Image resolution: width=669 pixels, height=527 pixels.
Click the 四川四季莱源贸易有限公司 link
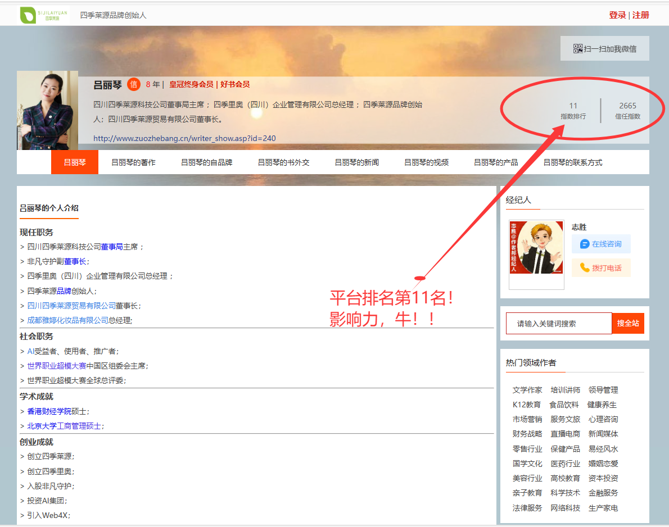[71, 306]
